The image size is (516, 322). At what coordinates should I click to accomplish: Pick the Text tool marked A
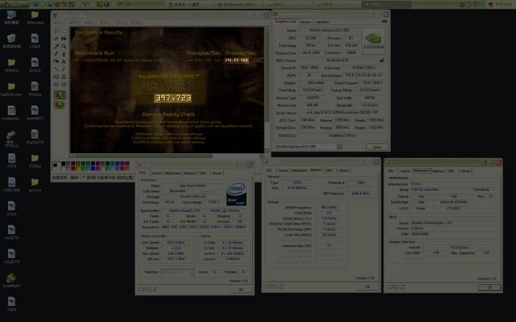(x=64, y=61)
